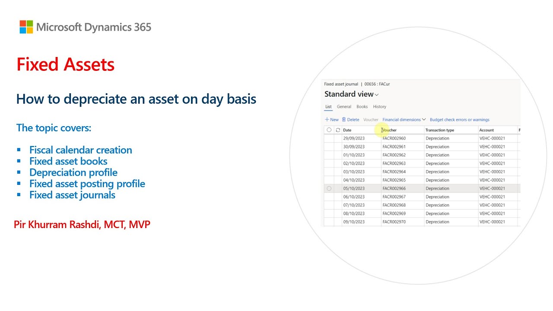Click the 'Fixed asset posting profile' bullet
The width and height of the screenshot is (553, 311).
click(87, 184)
